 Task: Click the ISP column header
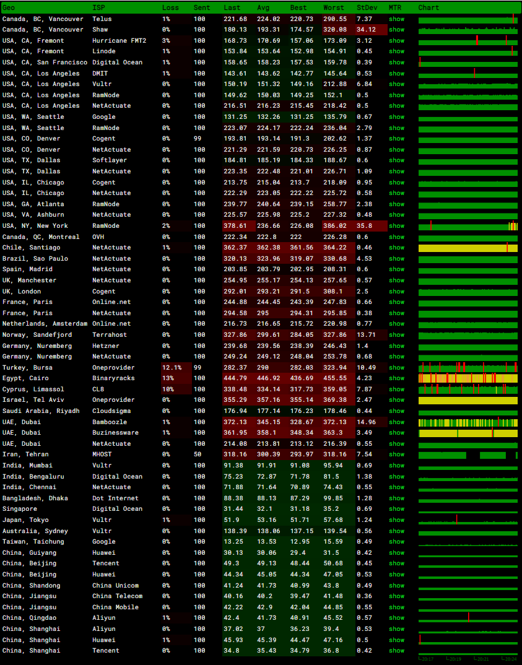pos(98,7)
